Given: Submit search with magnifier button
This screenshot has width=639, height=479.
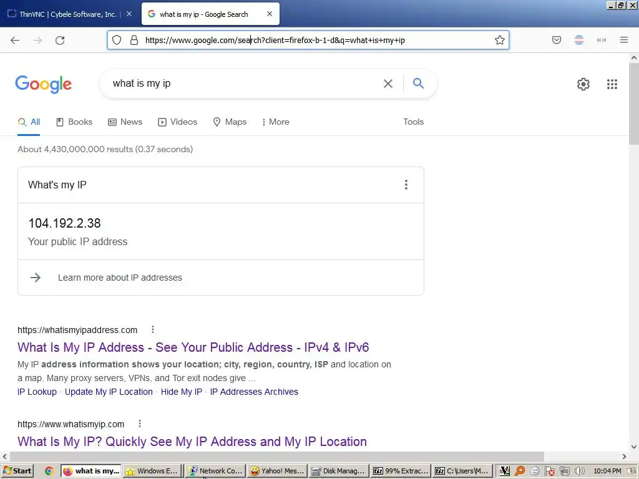Looking at the screenshot, I should (x=418, y=84).
